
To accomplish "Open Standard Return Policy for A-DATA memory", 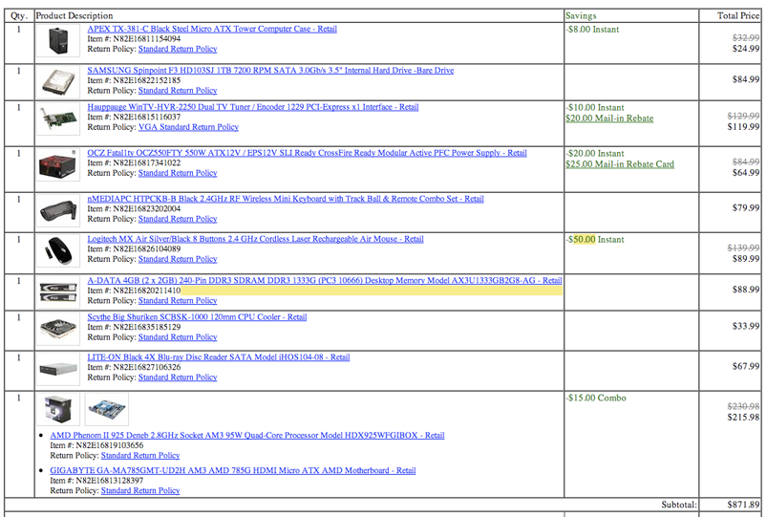I will (x=178, y=301).
